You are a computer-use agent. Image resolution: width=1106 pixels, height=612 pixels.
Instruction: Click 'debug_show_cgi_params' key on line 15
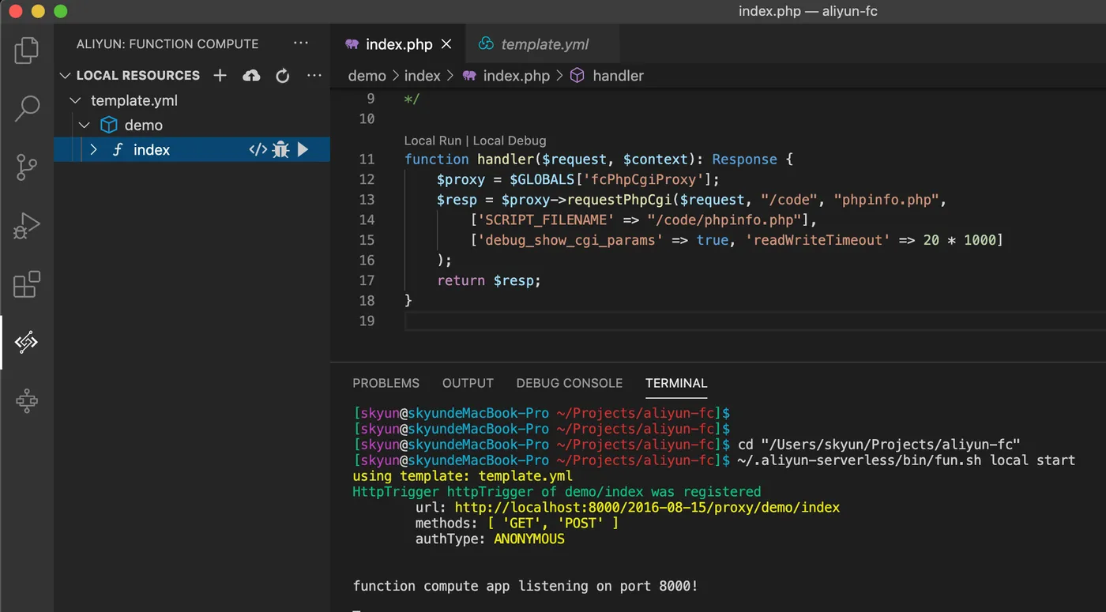click(x=570, y=240)
